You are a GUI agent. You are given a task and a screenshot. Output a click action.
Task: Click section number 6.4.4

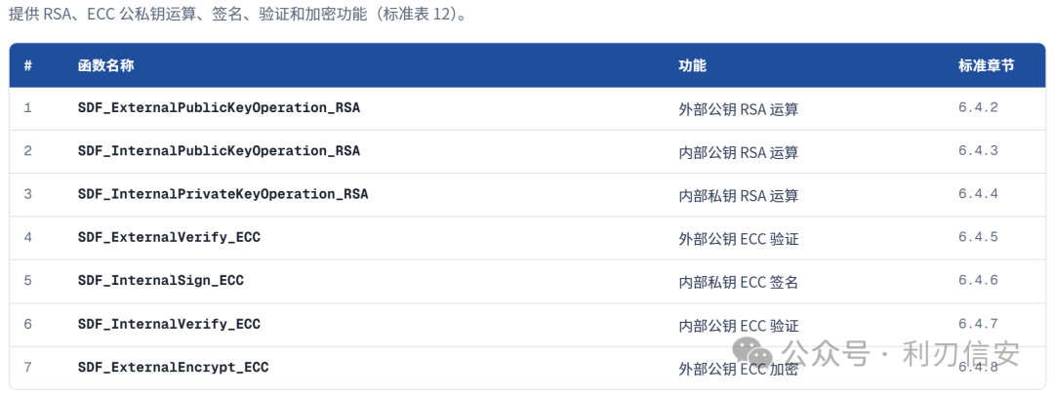pyautogui.click(x=978, y=194)
